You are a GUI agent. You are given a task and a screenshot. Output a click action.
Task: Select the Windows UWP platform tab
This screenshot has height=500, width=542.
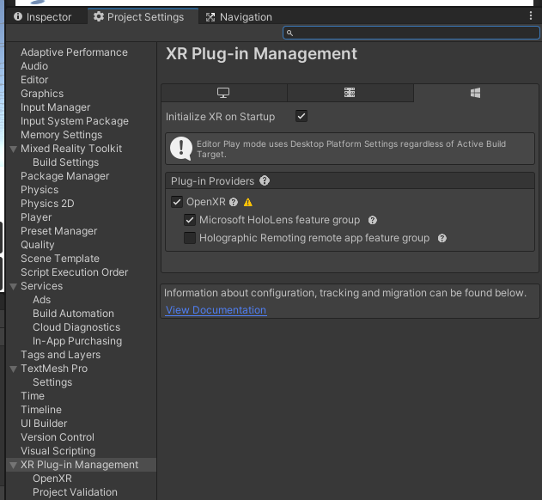(x=476, y=93)
